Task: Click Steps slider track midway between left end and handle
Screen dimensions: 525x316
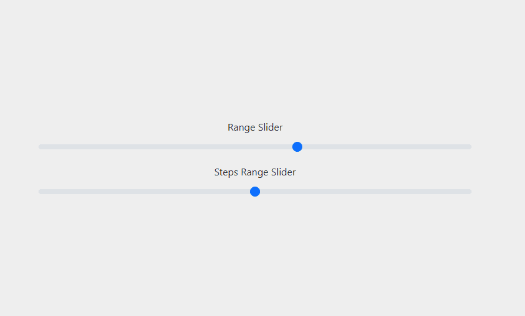Action: [147, 192]
